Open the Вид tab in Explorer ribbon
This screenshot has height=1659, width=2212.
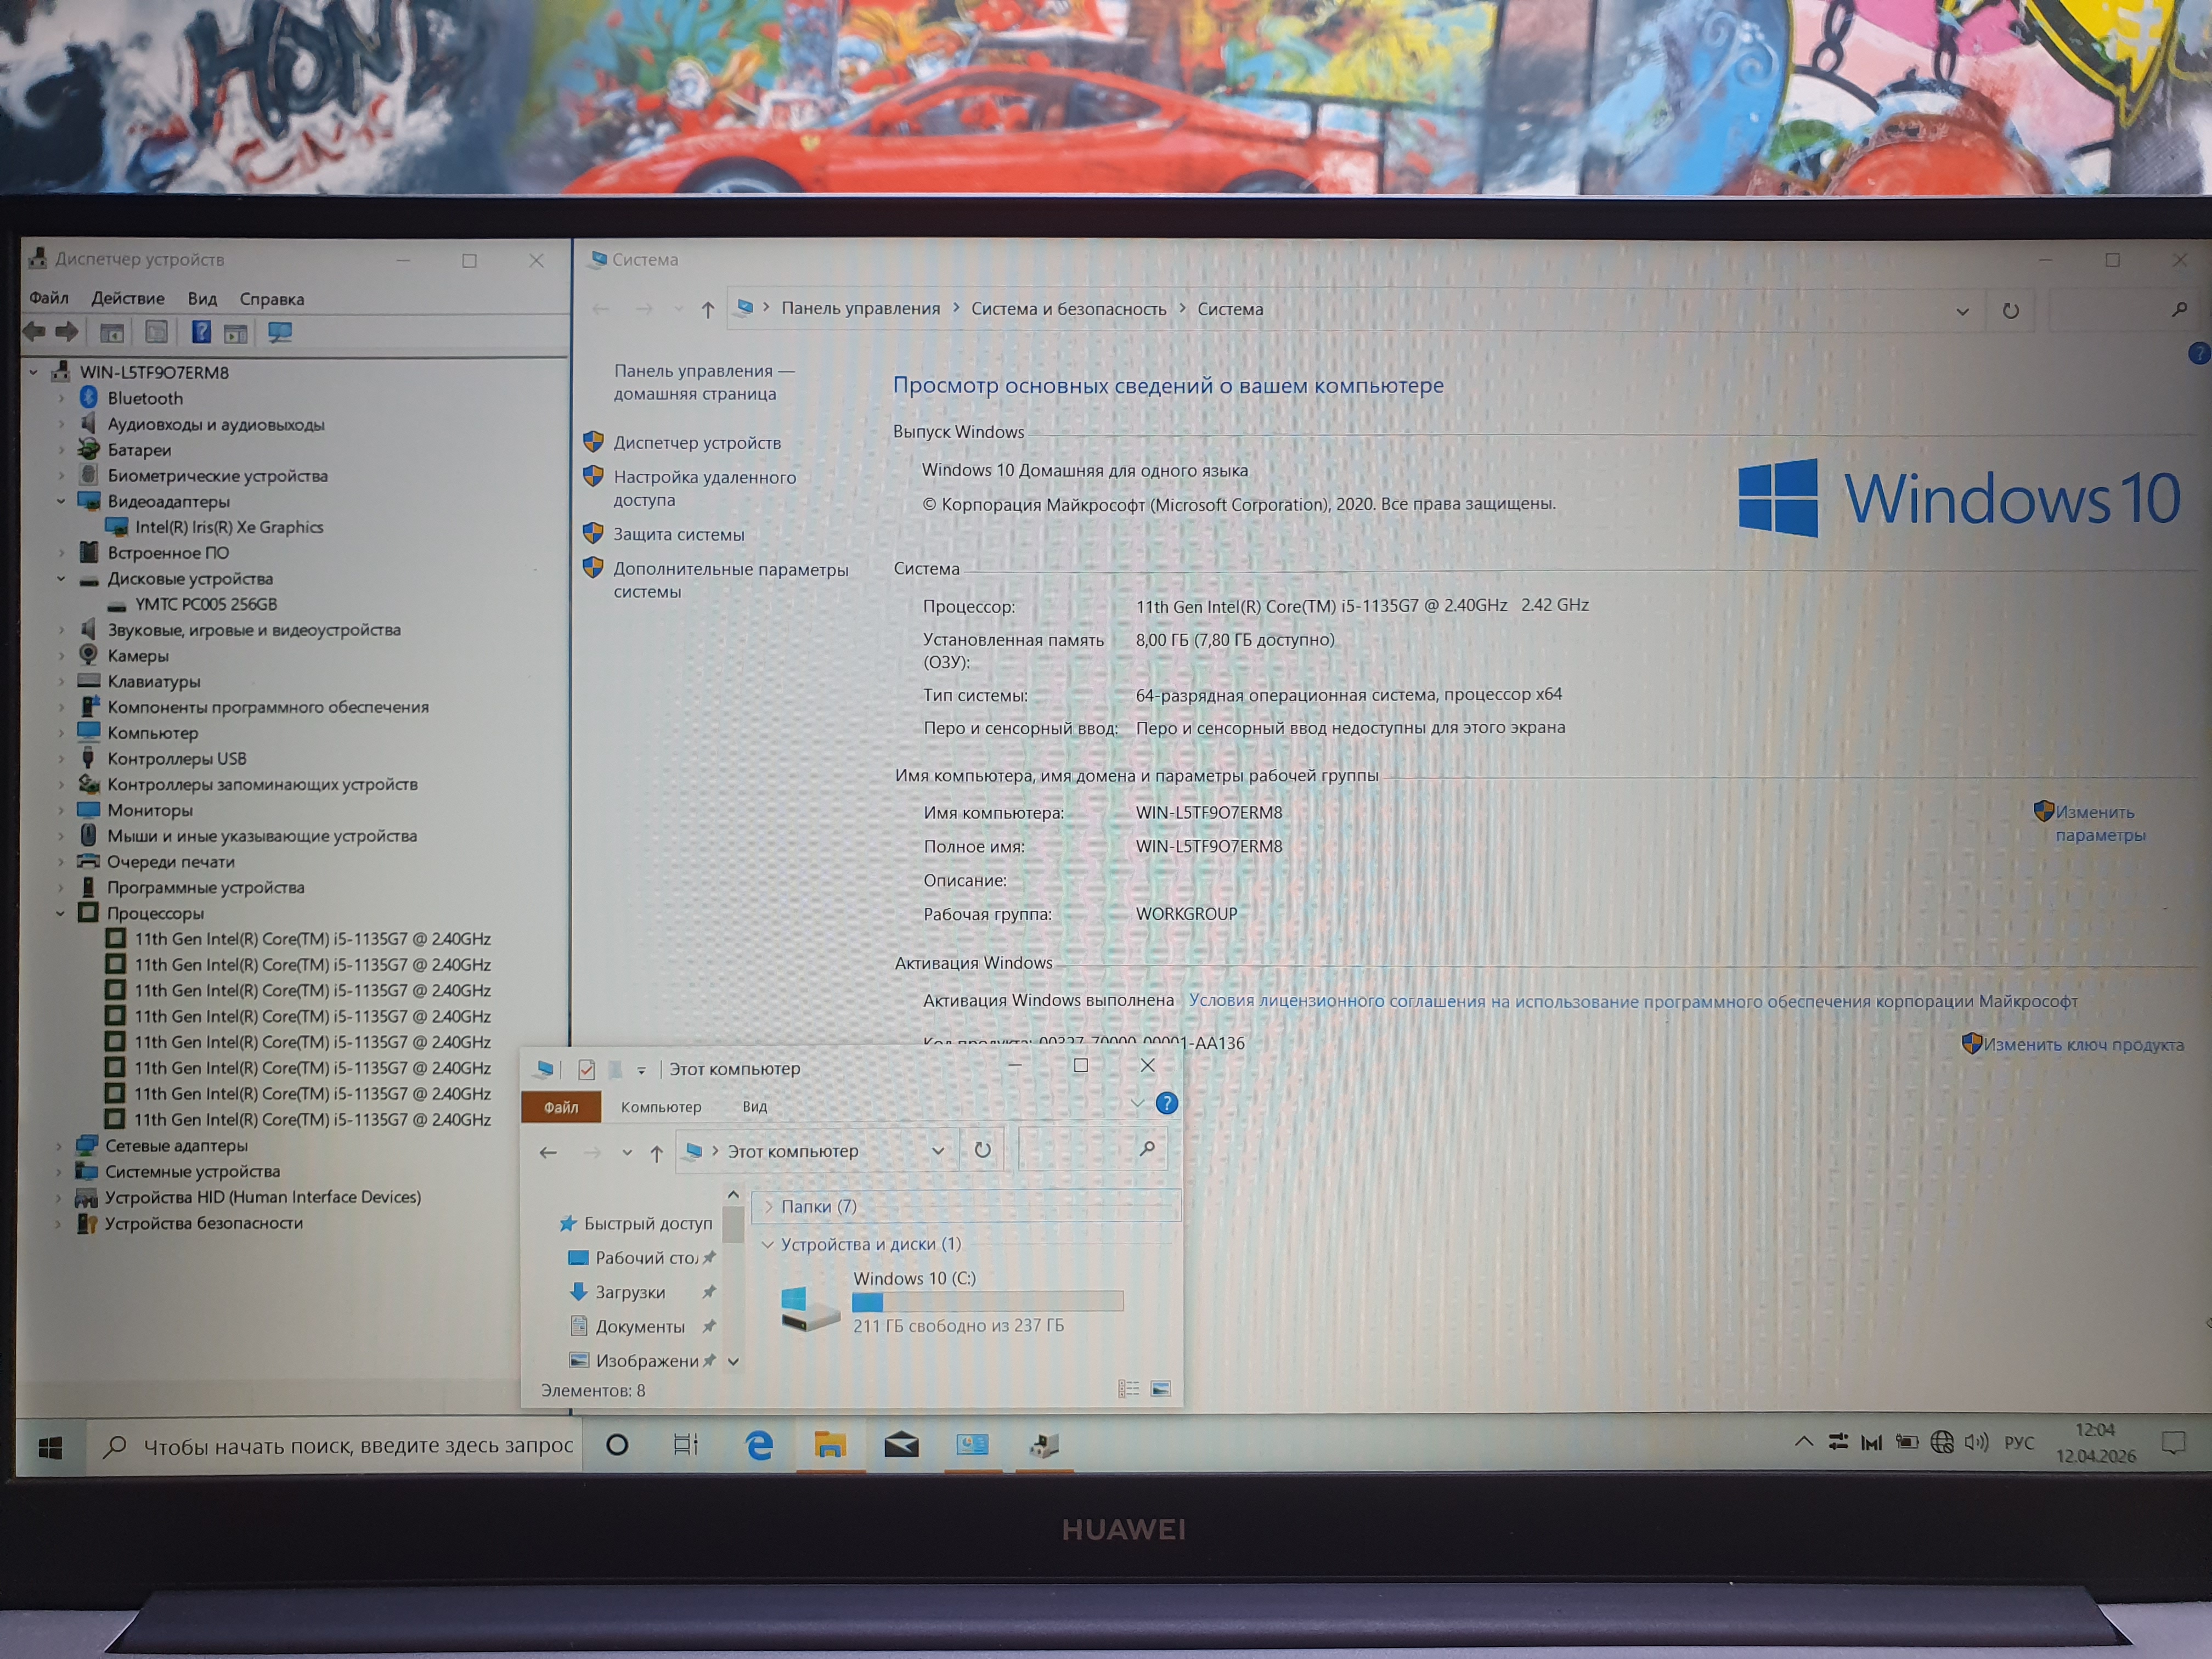(x=754, y=1107)
